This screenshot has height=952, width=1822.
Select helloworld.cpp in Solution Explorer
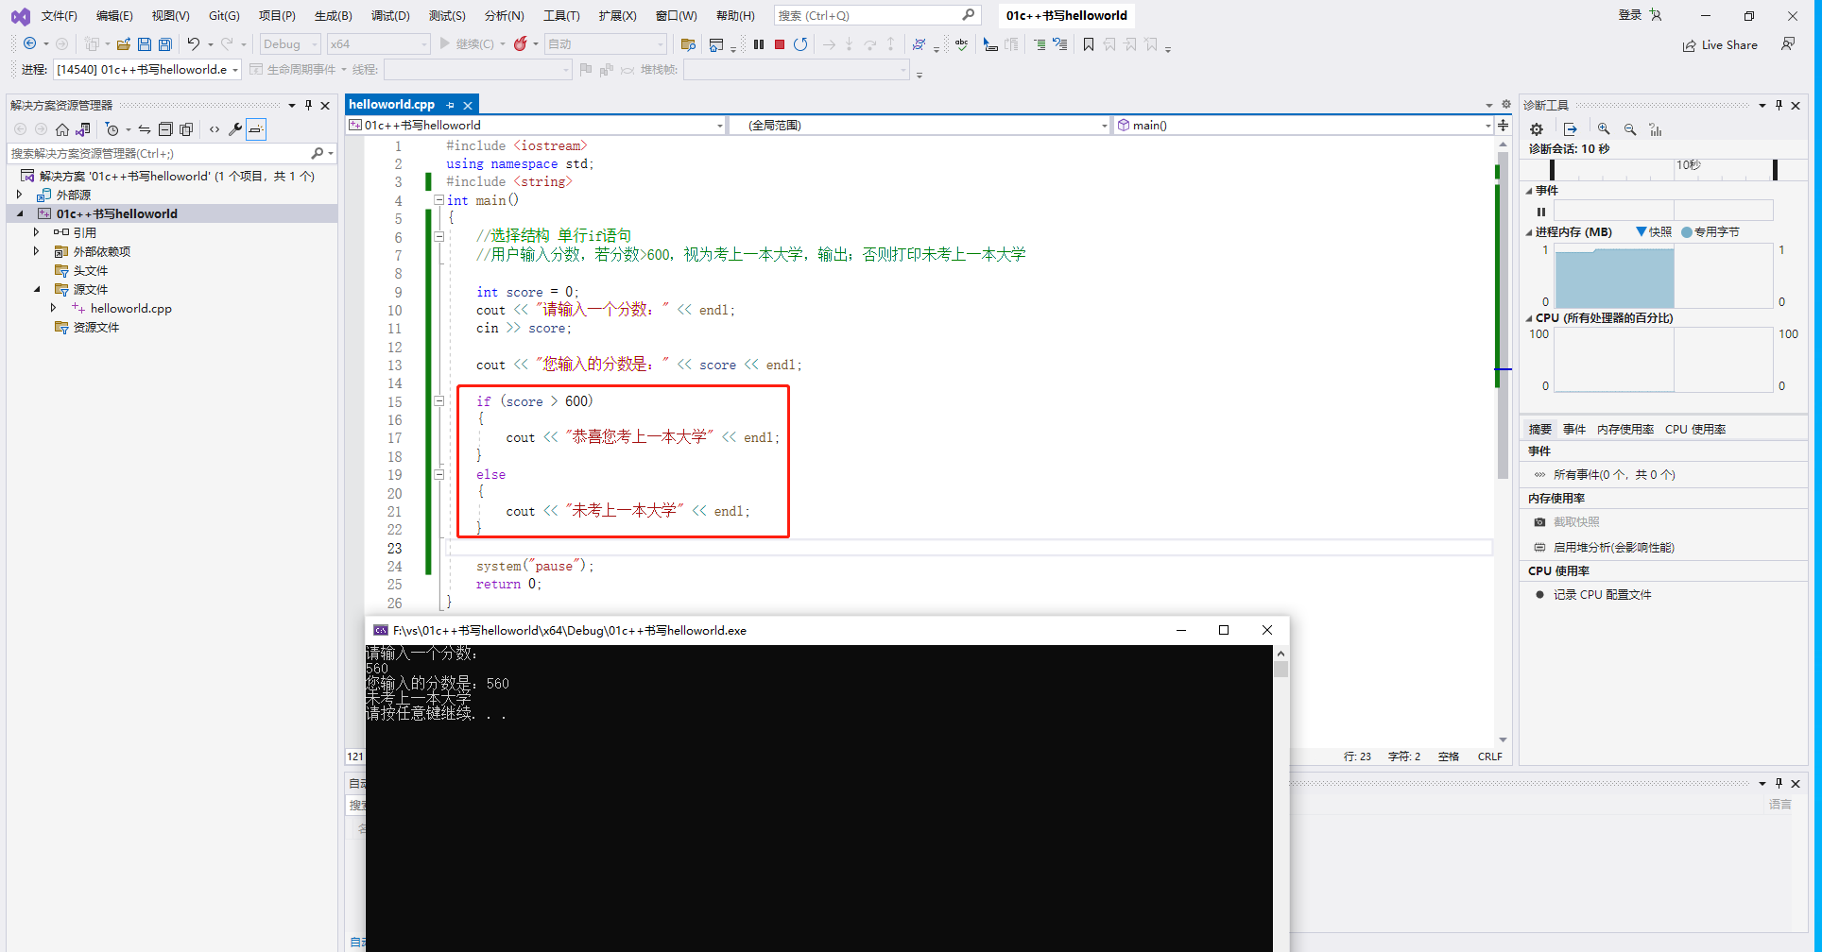[131, 308]
